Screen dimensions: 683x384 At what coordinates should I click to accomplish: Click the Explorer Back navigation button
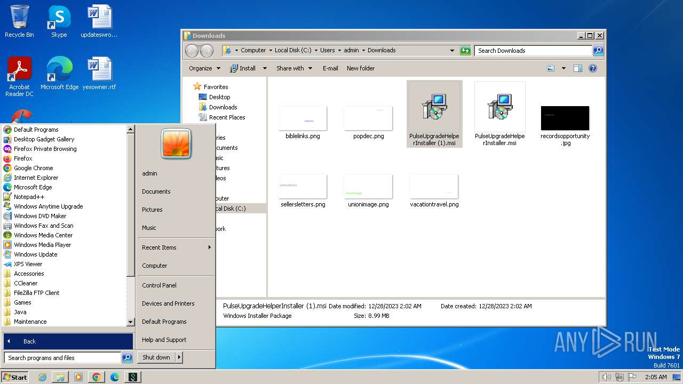point(192,51)
